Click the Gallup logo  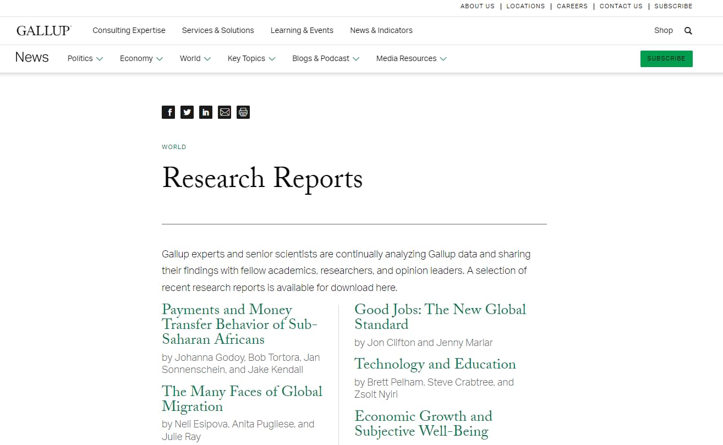click(x=43, y=30)
